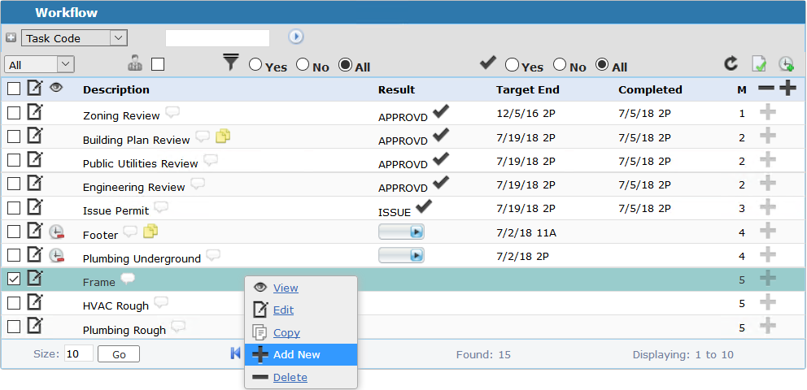This screenshot has width=807, height=390.
Task: Click the refresh arrow icon in toolbar
Action: click(731, 63)
